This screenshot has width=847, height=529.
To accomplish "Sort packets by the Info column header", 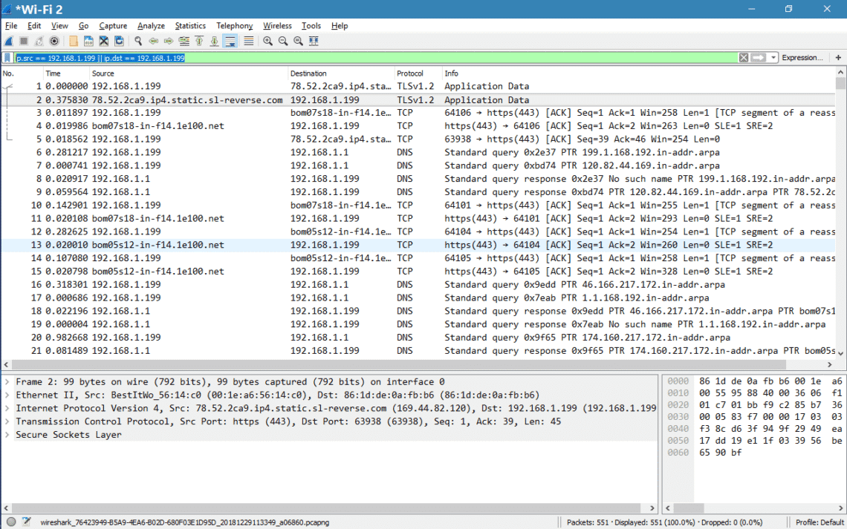I will (638, 73).
